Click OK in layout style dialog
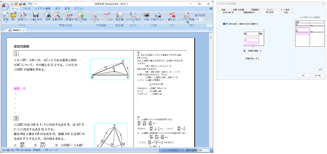 click(303, 76)
